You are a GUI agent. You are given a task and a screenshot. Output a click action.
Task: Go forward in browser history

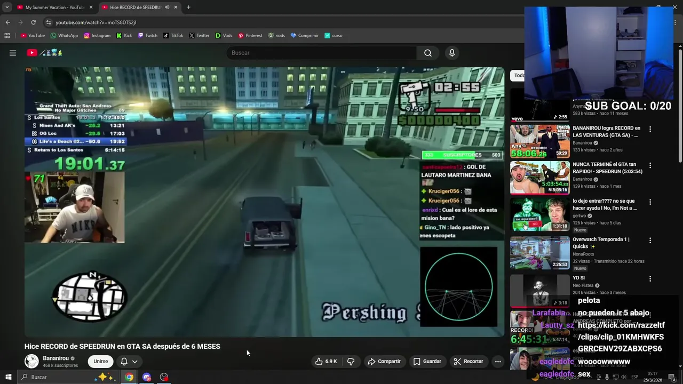[20, 22]
